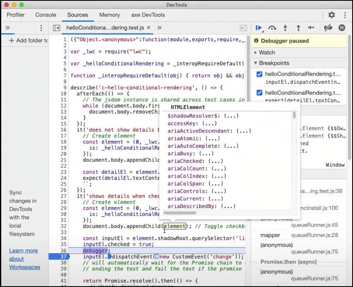Image resolution: width=353 pixels, height=287 pixels.
Task: Toggle pause on exceptions icon
Action: pyautogui.click(x=342, y=28)
